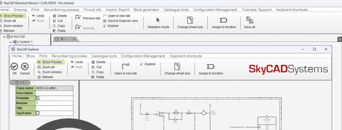Click Send to Explorer view

[120, 21]
